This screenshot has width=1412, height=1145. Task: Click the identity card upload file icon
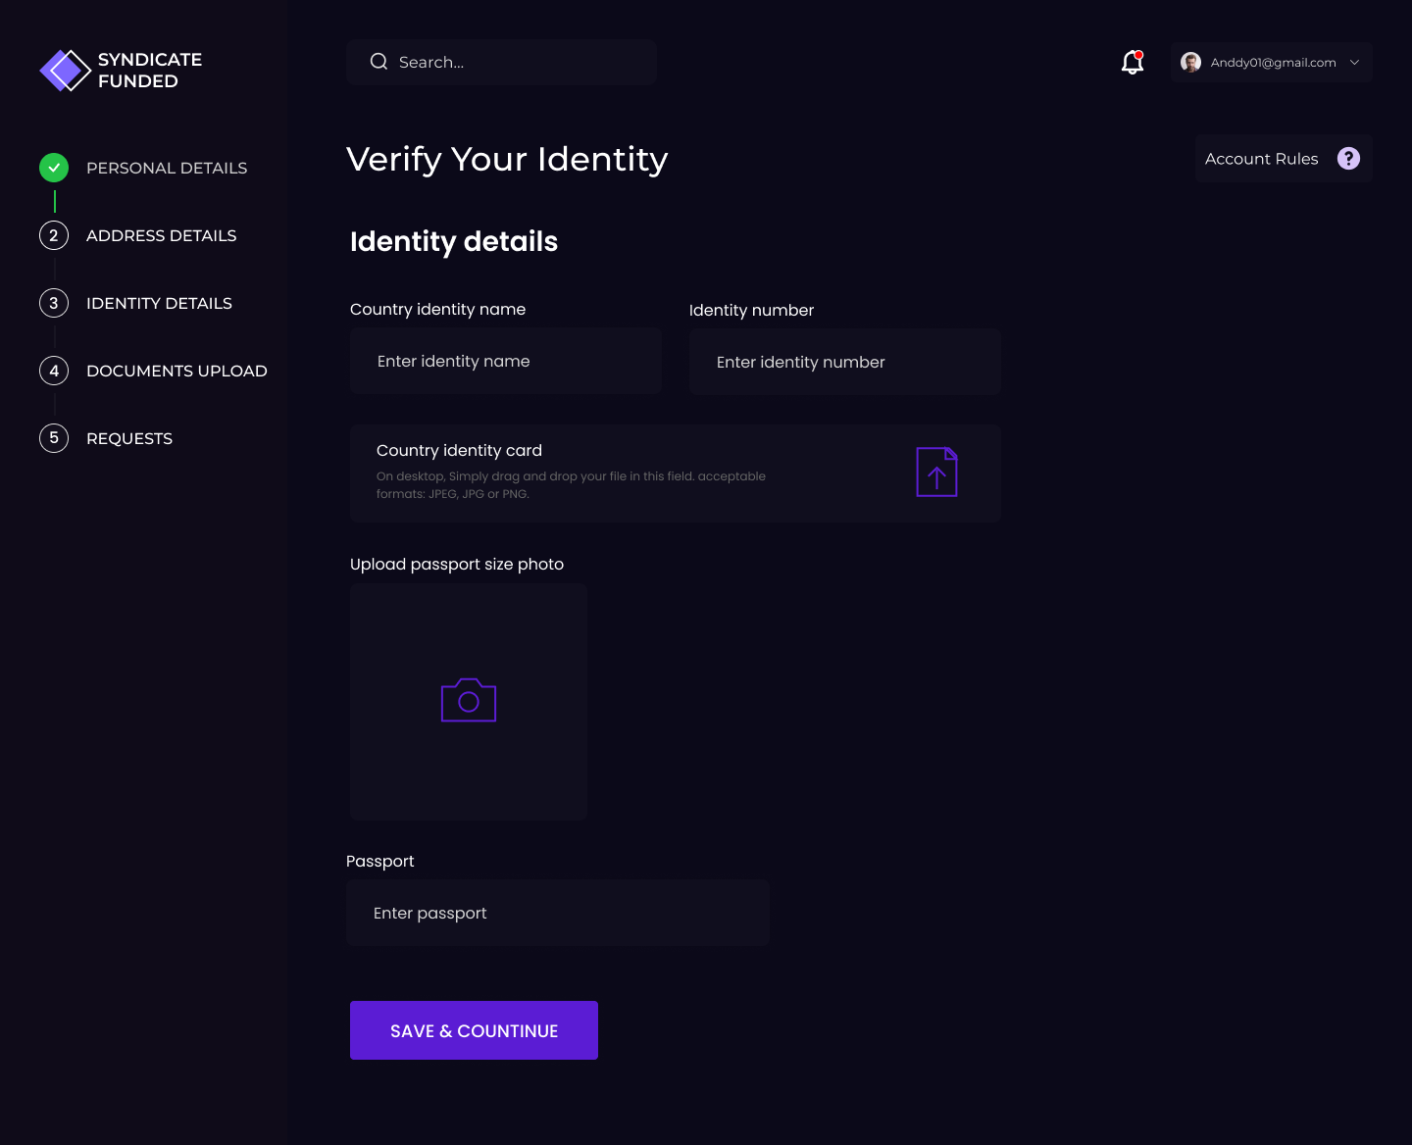coord(936,473)
